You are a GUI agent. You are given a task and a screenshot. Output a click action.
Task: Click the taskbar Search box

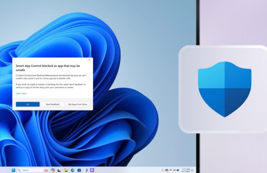click(33, 170)
